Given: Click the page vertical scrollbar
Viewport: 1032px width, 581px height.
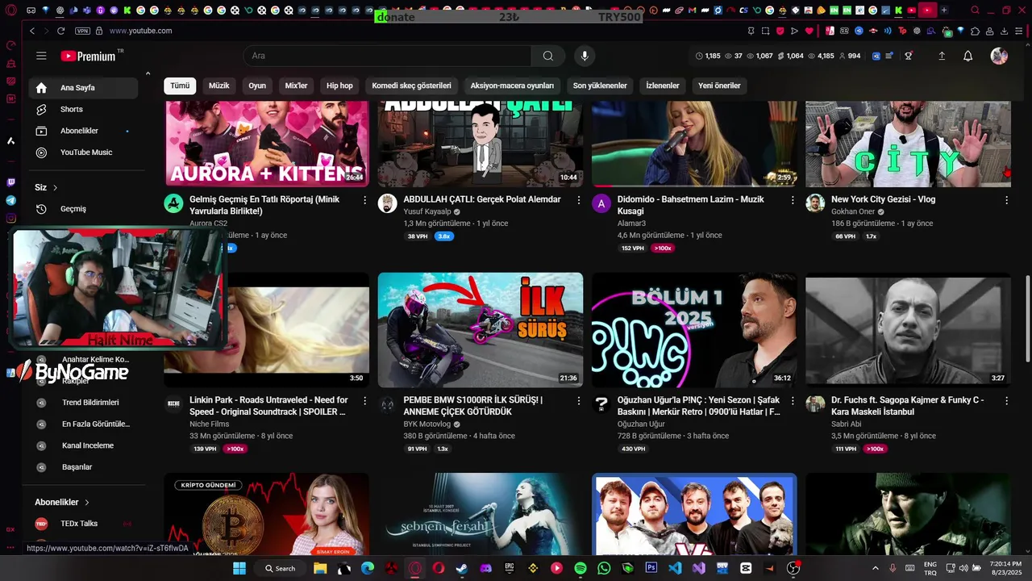Looking at the screenshot, I should point(1027,319).
